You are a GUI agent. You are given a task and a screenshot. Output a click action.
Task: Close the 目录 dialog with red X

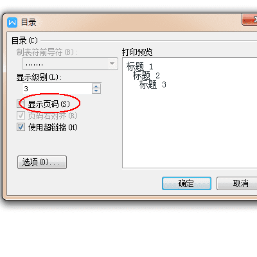(x=250, y=20)
